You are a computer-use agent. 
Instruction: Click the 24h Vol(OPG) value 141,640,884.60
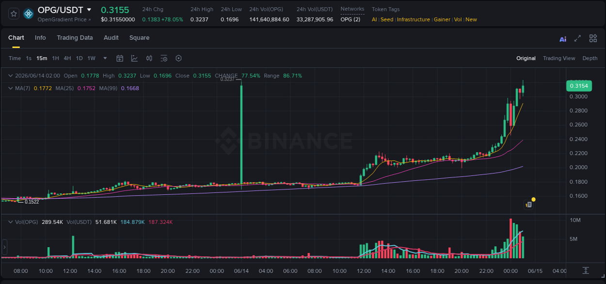click(269, 19)
